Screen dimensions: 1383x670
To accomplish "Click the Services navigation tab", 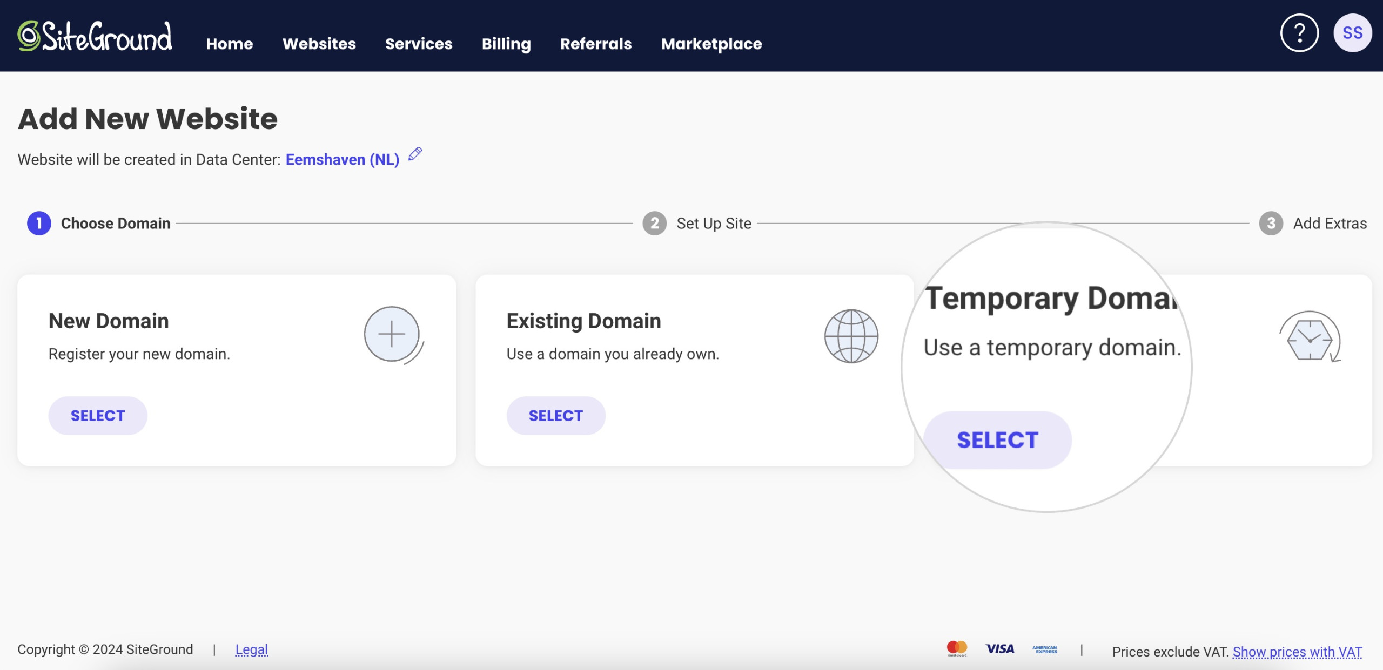I will (x=419, y=42).
